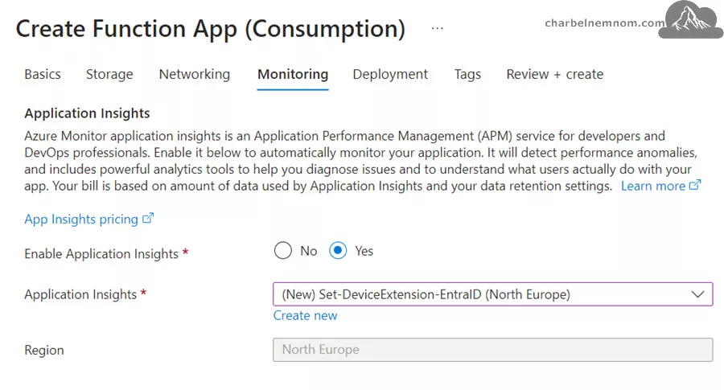724x390 pixels.
Task: Follow the Learn more link
Action: pyautogui.click(x=660, y=186)
